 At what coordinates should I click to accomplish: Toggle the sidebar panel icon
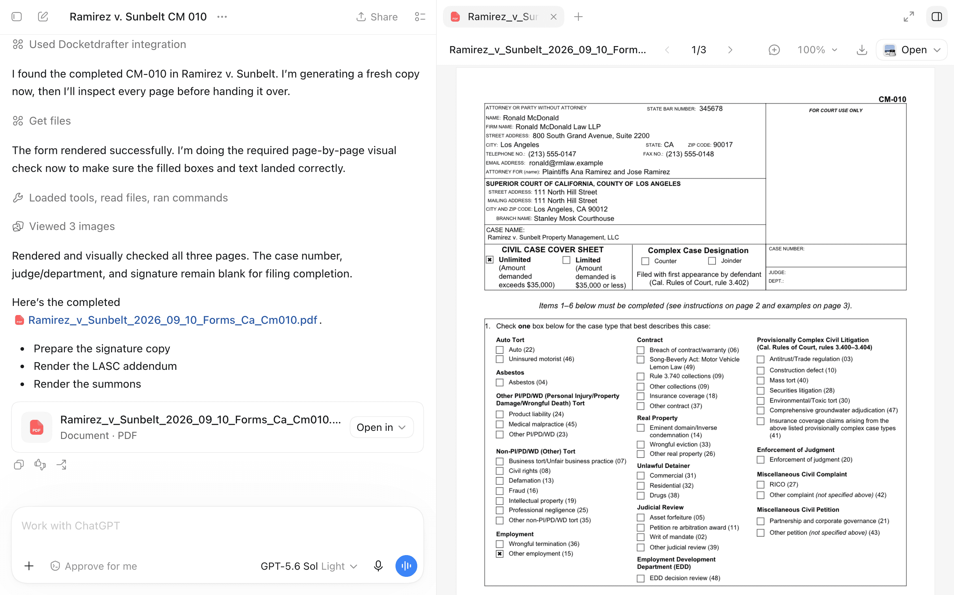(17, 17)
